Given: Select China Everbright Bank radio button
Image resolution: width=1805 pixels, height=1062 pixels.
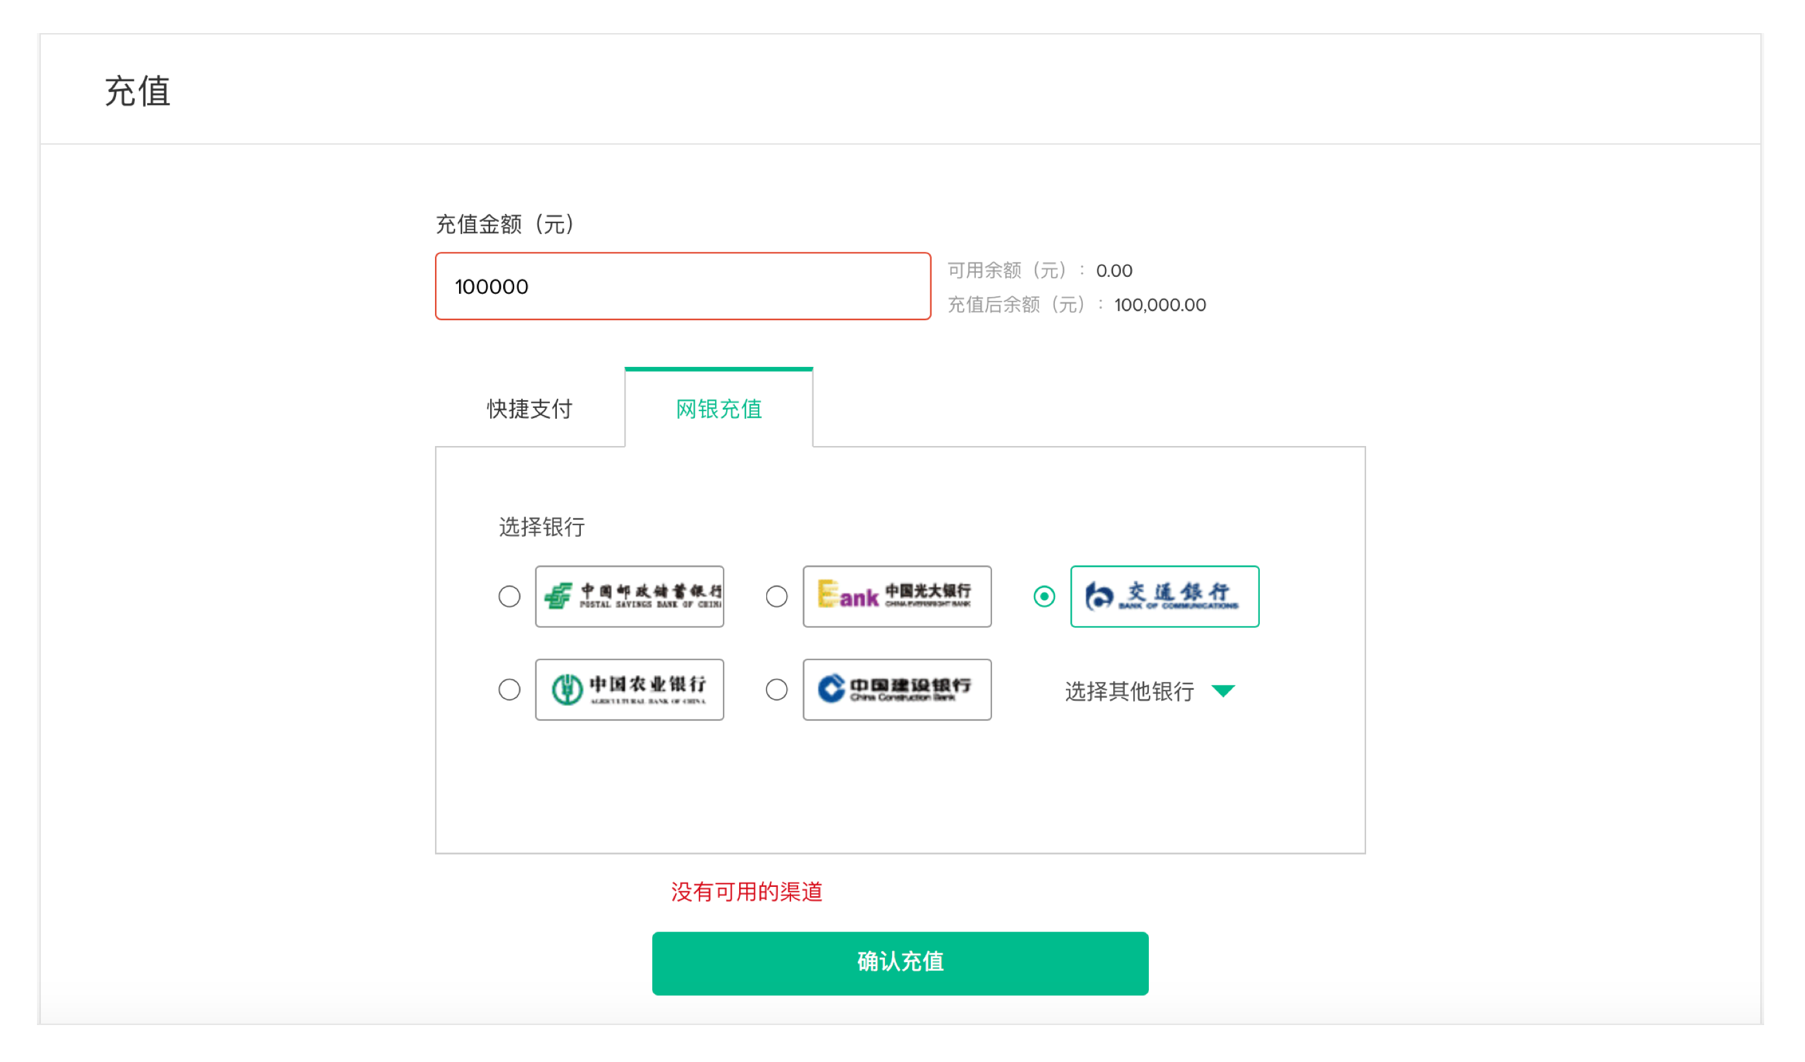Looking at the screenshot, I should [777, 596].
